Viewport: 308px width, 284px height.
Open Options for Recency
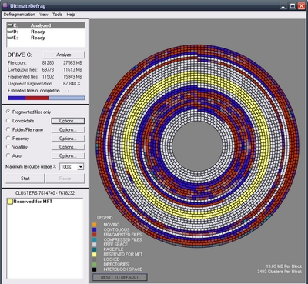[x=68, y=139]
